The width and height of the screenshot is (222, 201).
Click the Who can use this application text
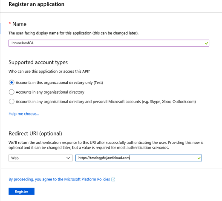click(49, 71)
